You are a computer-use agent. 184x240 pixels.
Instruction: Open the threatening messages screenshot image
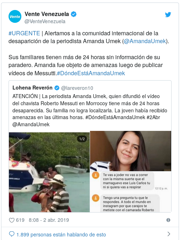click(131, 192)
